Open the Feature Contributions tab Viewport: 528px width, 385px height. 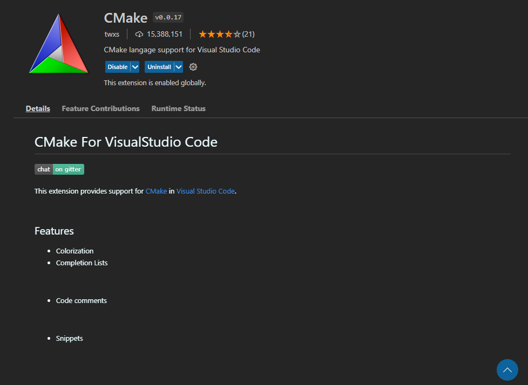tap(100, 108)
